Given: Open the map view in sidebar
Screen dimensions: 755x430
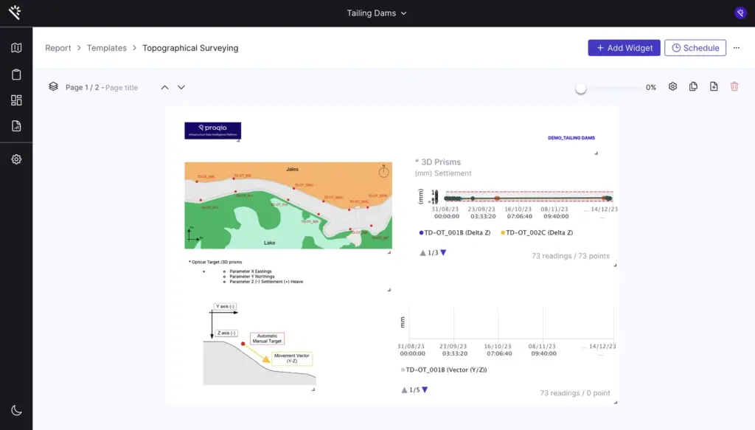Looking at the screenshot, I should [16, 48].
